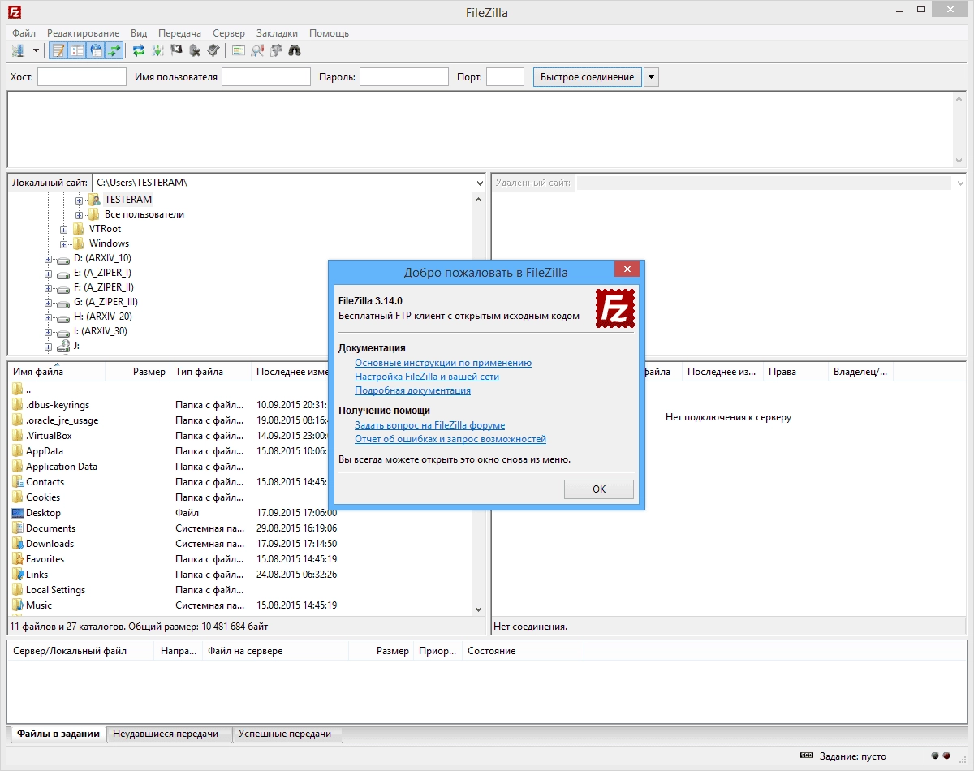Focus the Порт input field
Viewport: 974px width, 771px height.
[x=505, y=77]
